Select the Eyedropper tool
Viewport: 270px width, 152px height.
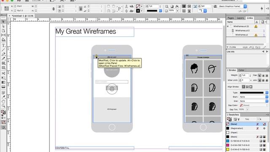point(3,97)
